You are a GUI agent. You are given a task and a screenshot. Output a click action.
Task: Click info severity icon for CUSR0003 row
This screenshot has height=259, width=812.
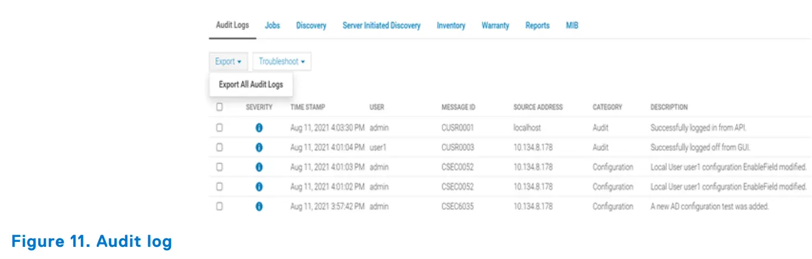coord(258,147)
